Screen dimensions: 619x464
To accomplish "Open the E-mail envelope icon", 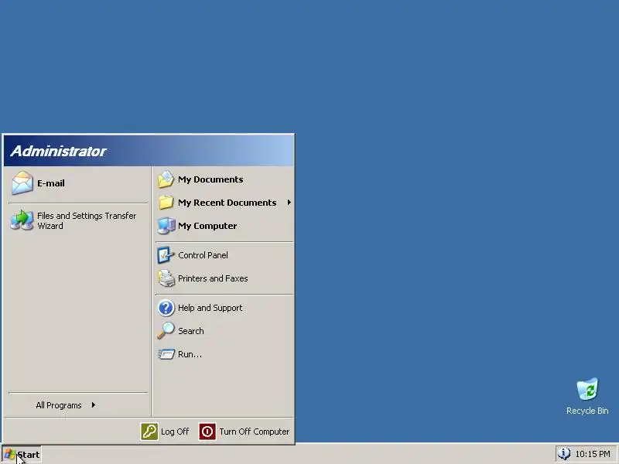I will [22, 183].
